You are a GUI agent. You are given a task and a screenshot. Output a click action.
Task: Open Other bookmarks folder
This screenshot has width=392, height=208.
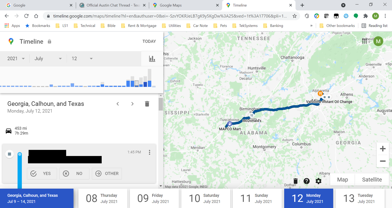337,26
